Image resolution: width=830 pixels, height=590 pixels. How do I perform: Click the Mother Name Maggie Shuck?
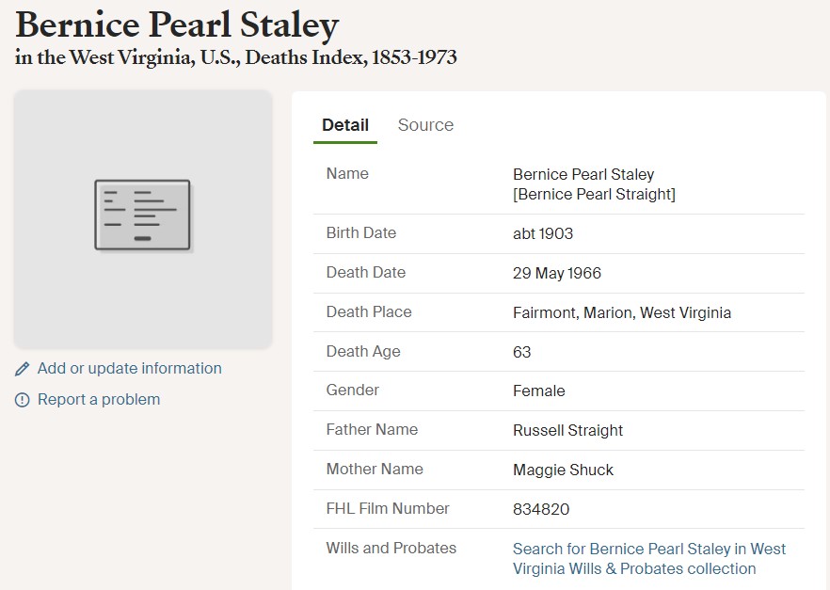(563, 470)
